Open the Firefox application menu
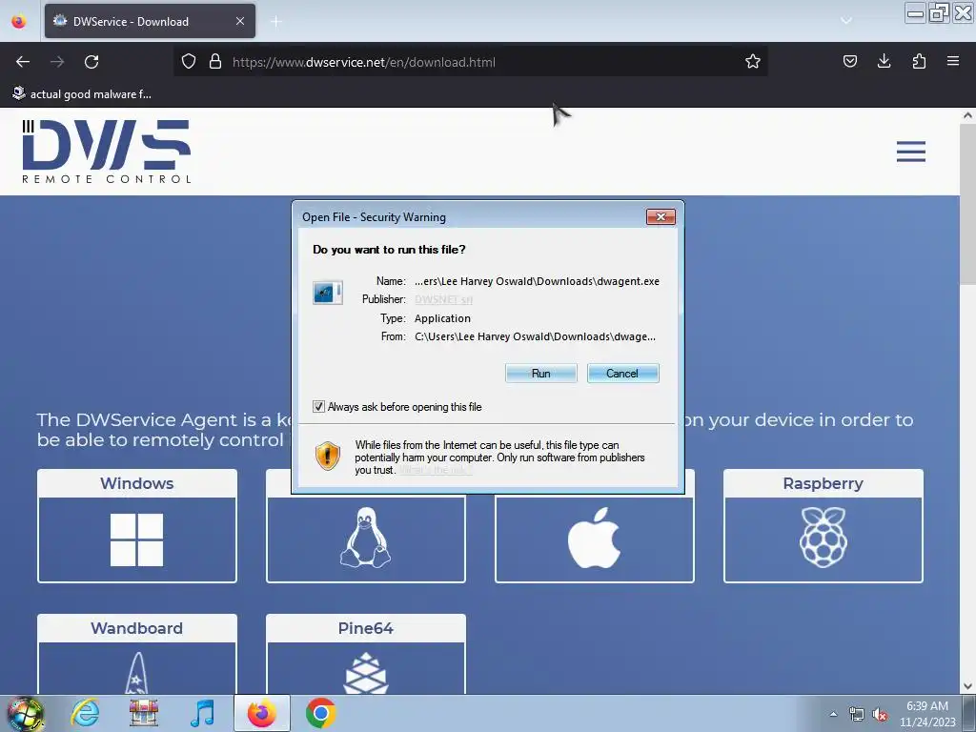The height and width of the screenshot is (732, 976). click(952, 61)
